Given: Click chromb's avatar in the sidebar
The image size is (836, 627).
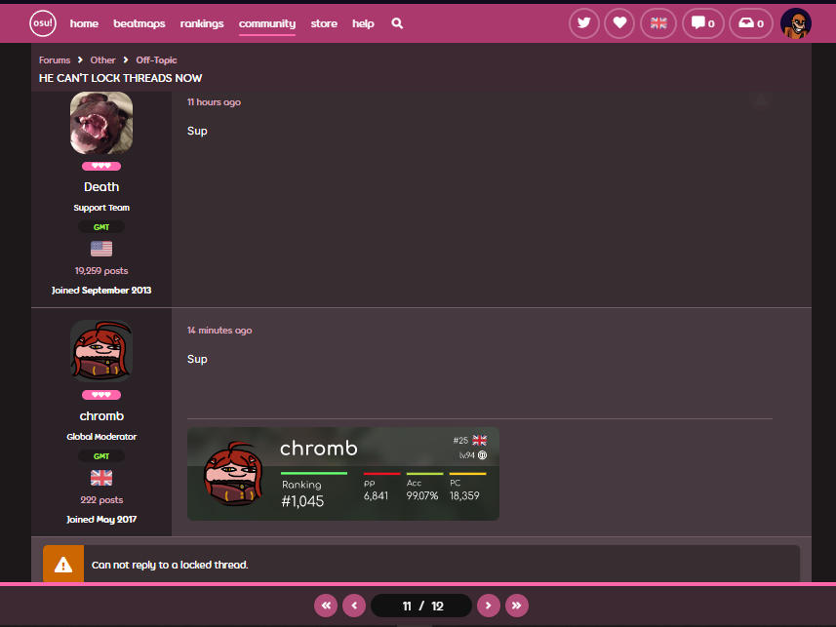Looking at the screenshot, I should (101, 351).
